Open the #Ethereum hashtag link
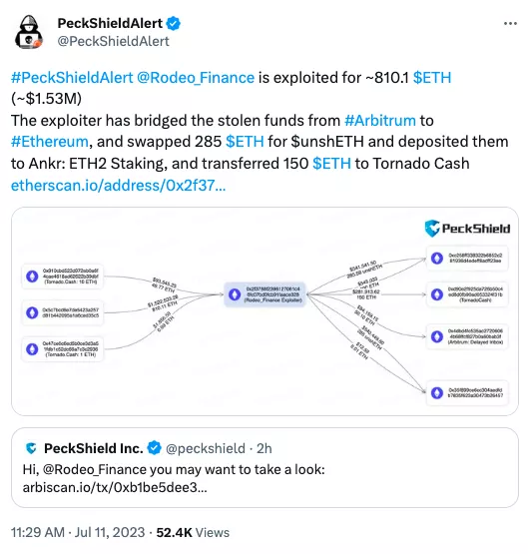This screenshot has width=528, height=554. [50, 142]
